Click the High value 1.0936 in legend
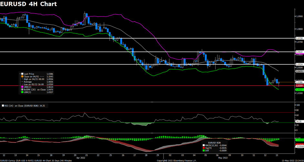This screenshot has width=304, height=162. (50, 79)
